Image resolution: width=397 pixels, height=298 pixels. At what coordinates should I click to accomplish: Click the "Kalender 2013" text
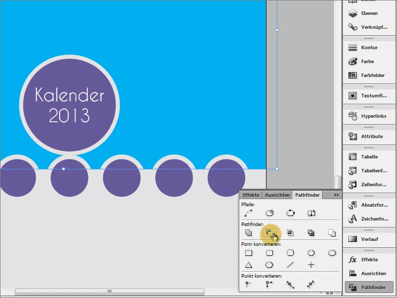69,105
